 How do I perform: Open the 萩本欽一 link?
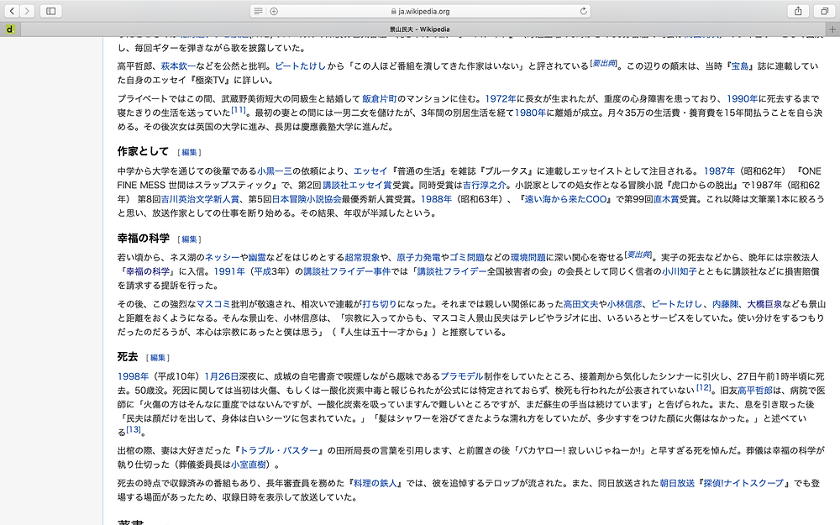click(x=178, y=66)
